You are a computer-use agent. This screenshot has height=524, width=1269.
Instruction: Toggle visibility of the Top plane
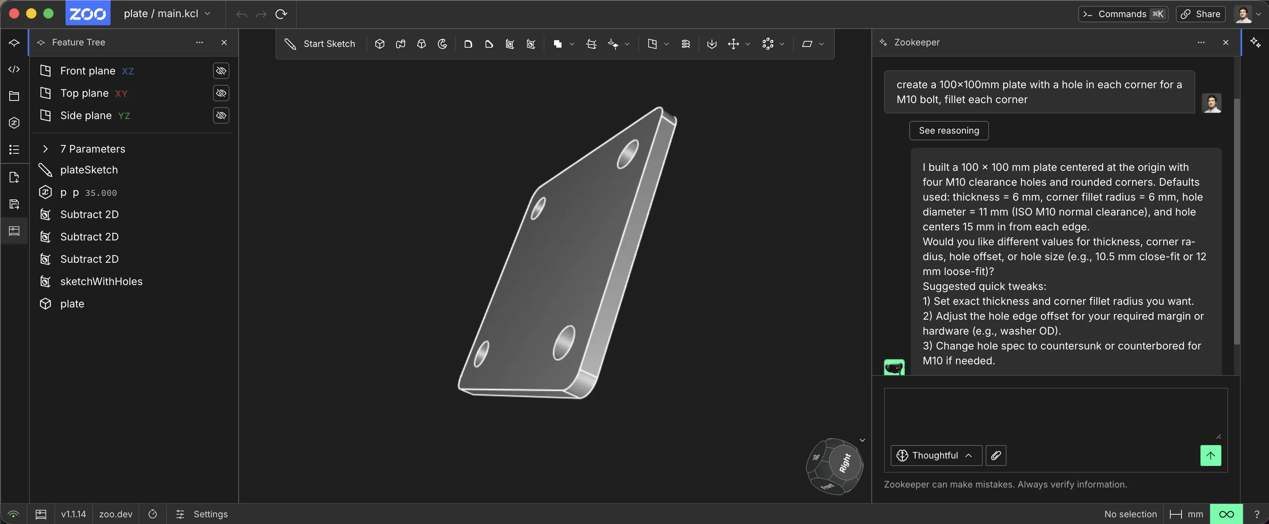221,93
